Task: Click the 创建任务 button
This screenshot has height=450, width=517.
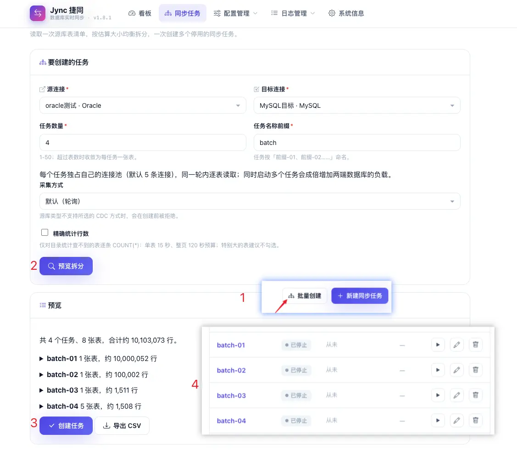Action: pyautogui.click(x=66, y=426)
